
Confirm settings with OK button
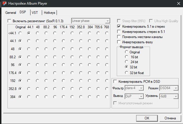pos(147,118)
